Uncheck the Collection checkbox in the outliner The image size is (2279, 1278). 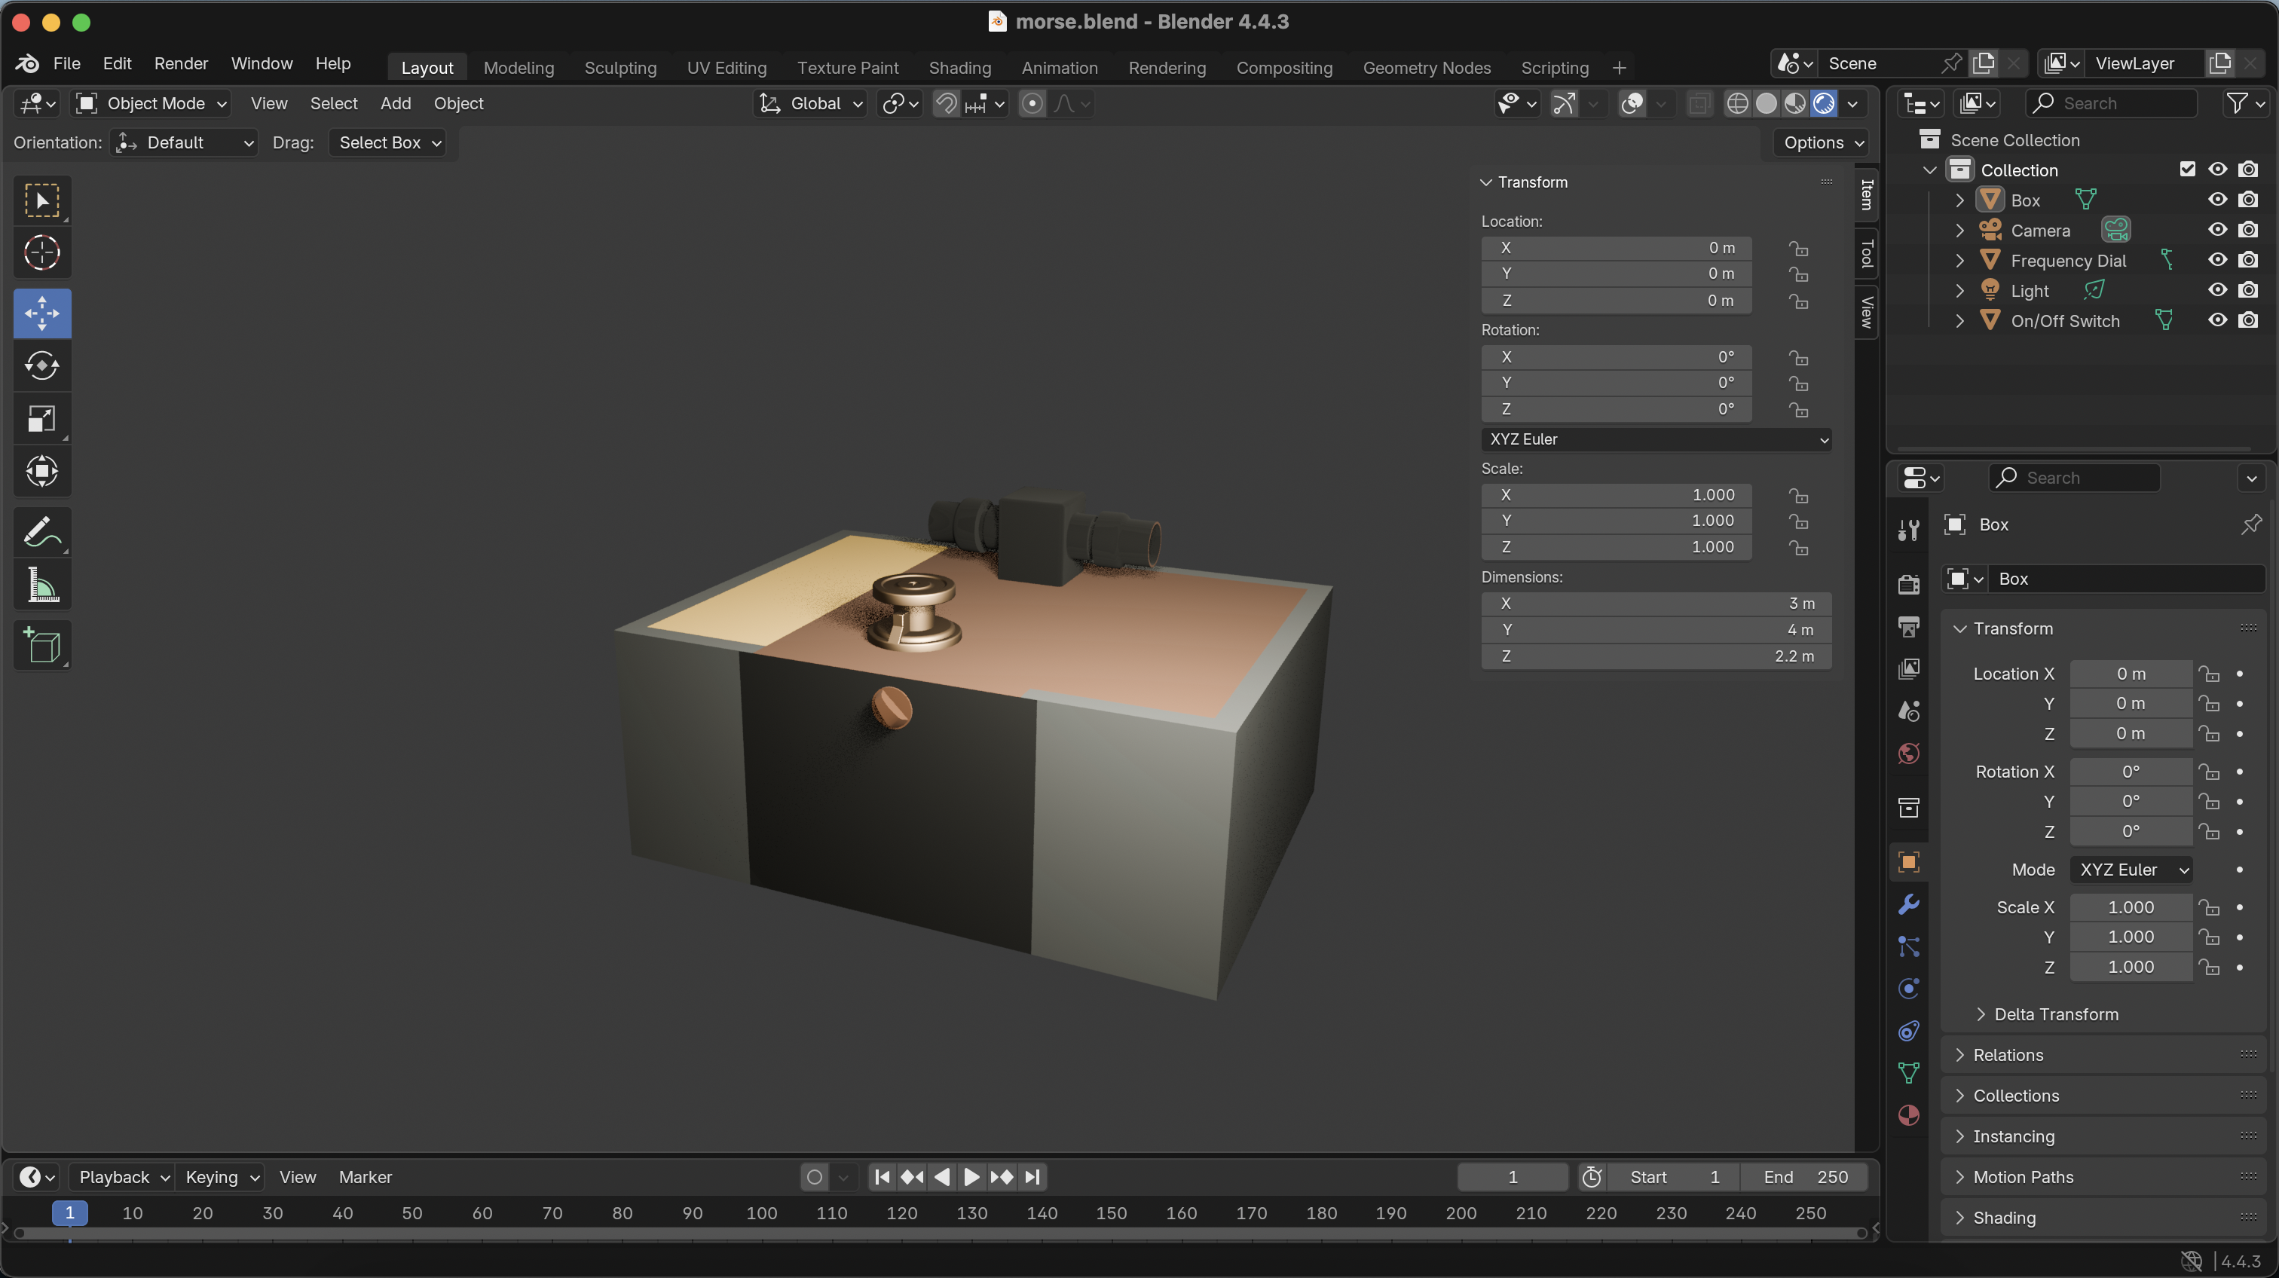(x=2187, y=169)
